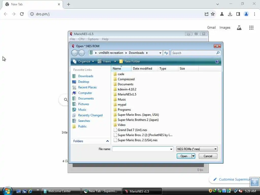Open Chrome three-dot menu

[x=254, y=14]
